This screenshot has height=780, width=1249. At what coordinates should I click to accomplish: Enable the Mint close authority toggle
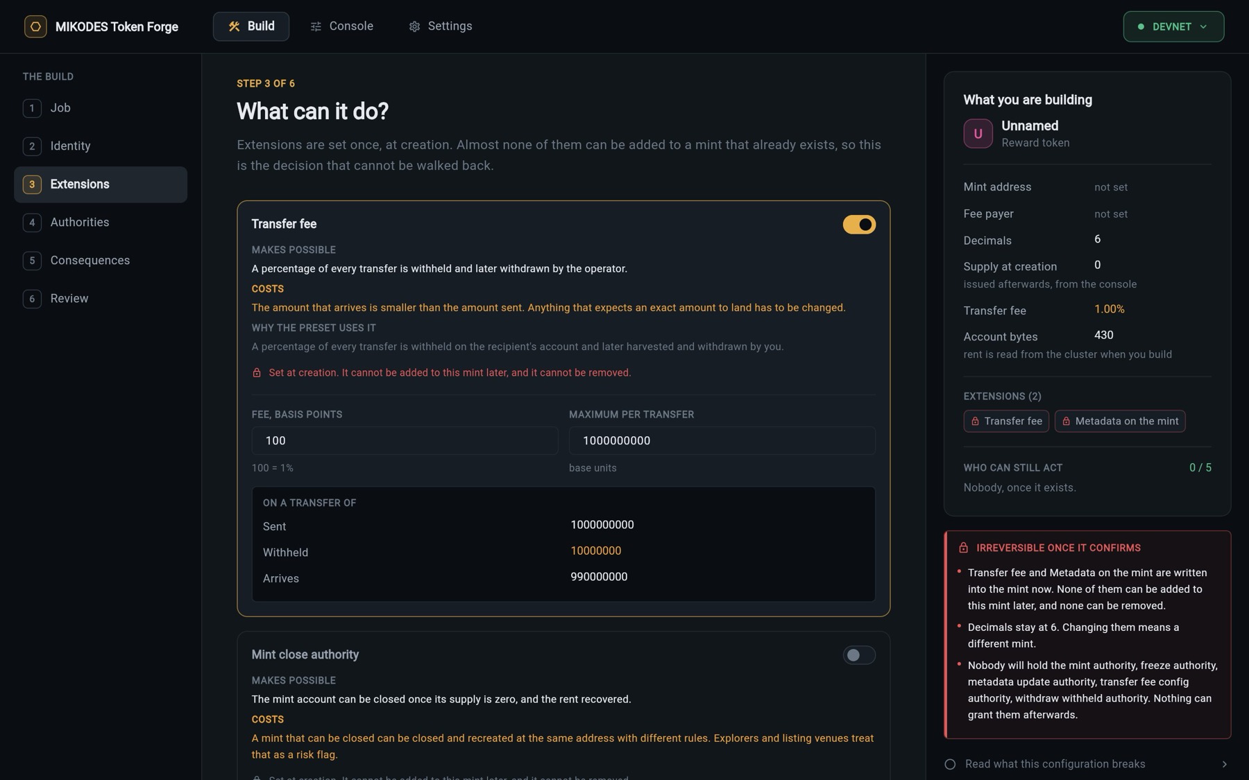[x=859, y=655]
